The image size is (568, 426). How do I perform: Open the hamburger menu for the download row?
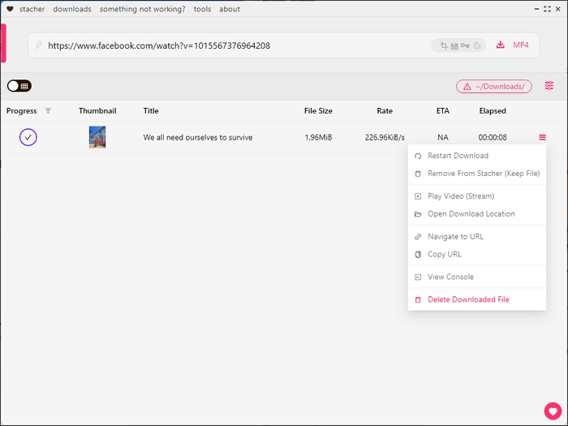542,138
